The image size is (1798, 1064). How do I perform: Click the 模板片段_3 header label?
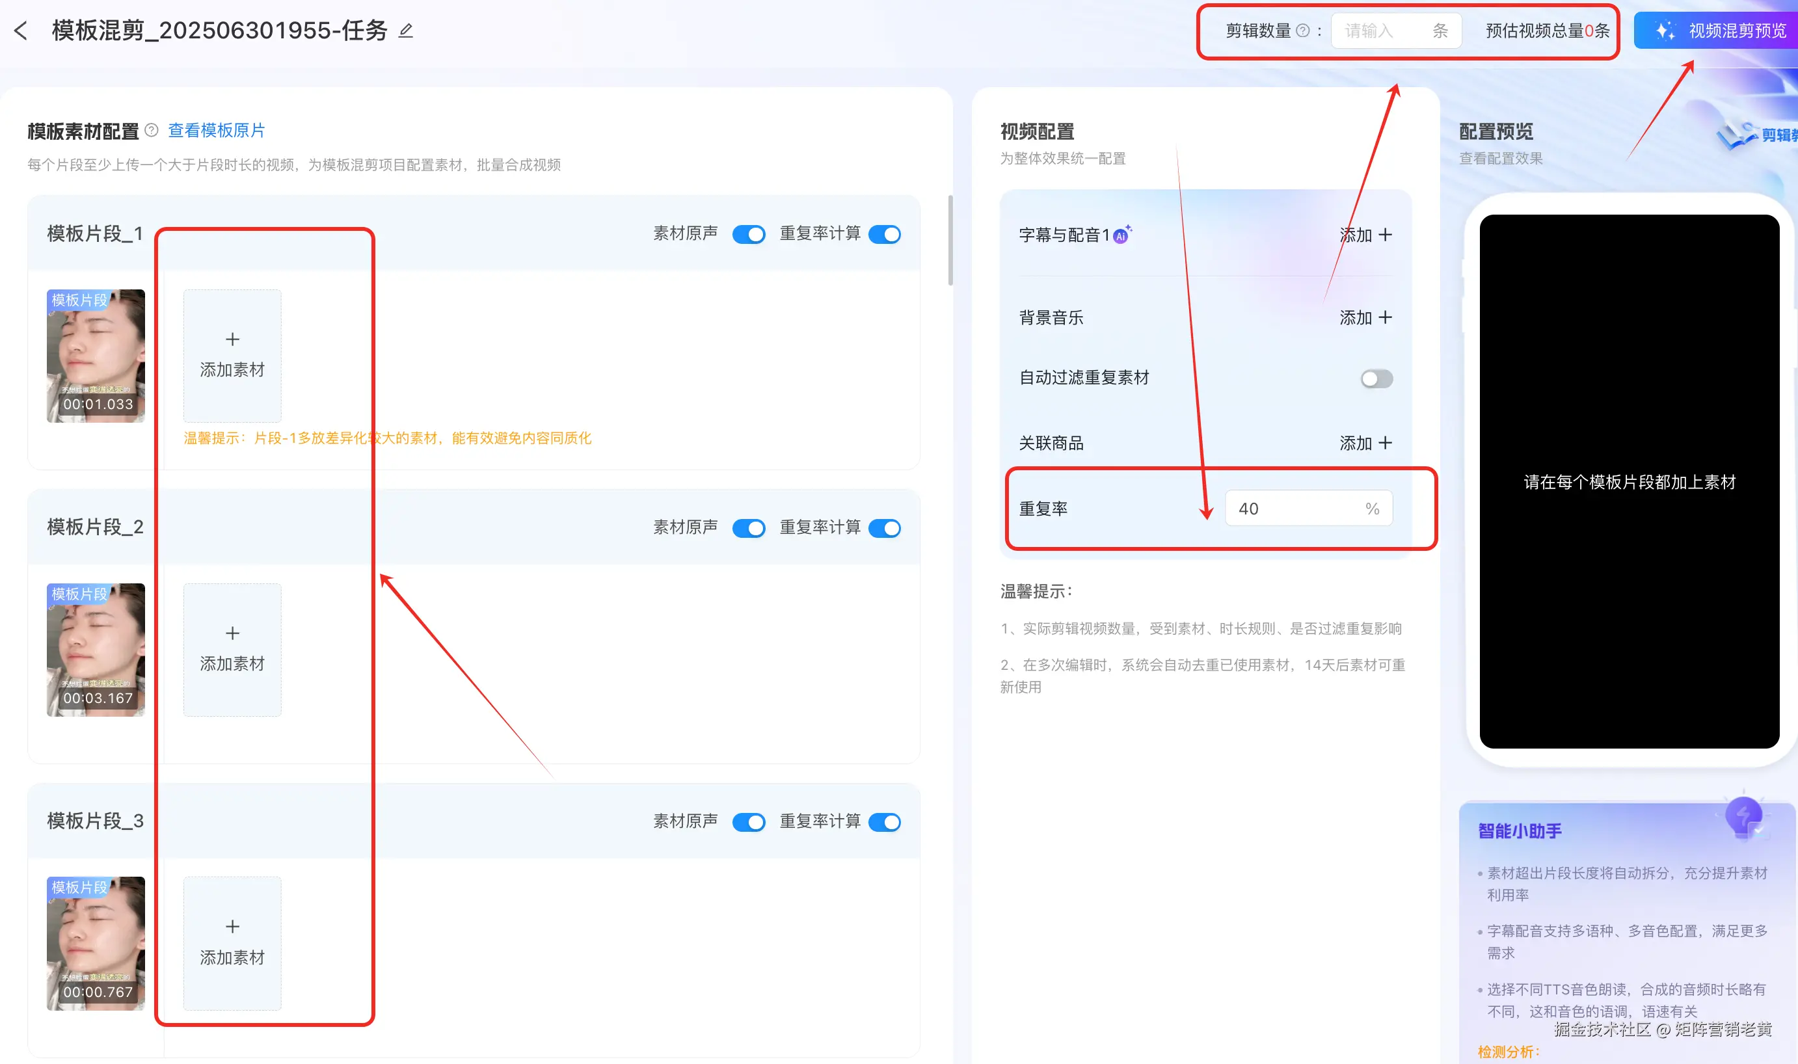coord(96,821)
